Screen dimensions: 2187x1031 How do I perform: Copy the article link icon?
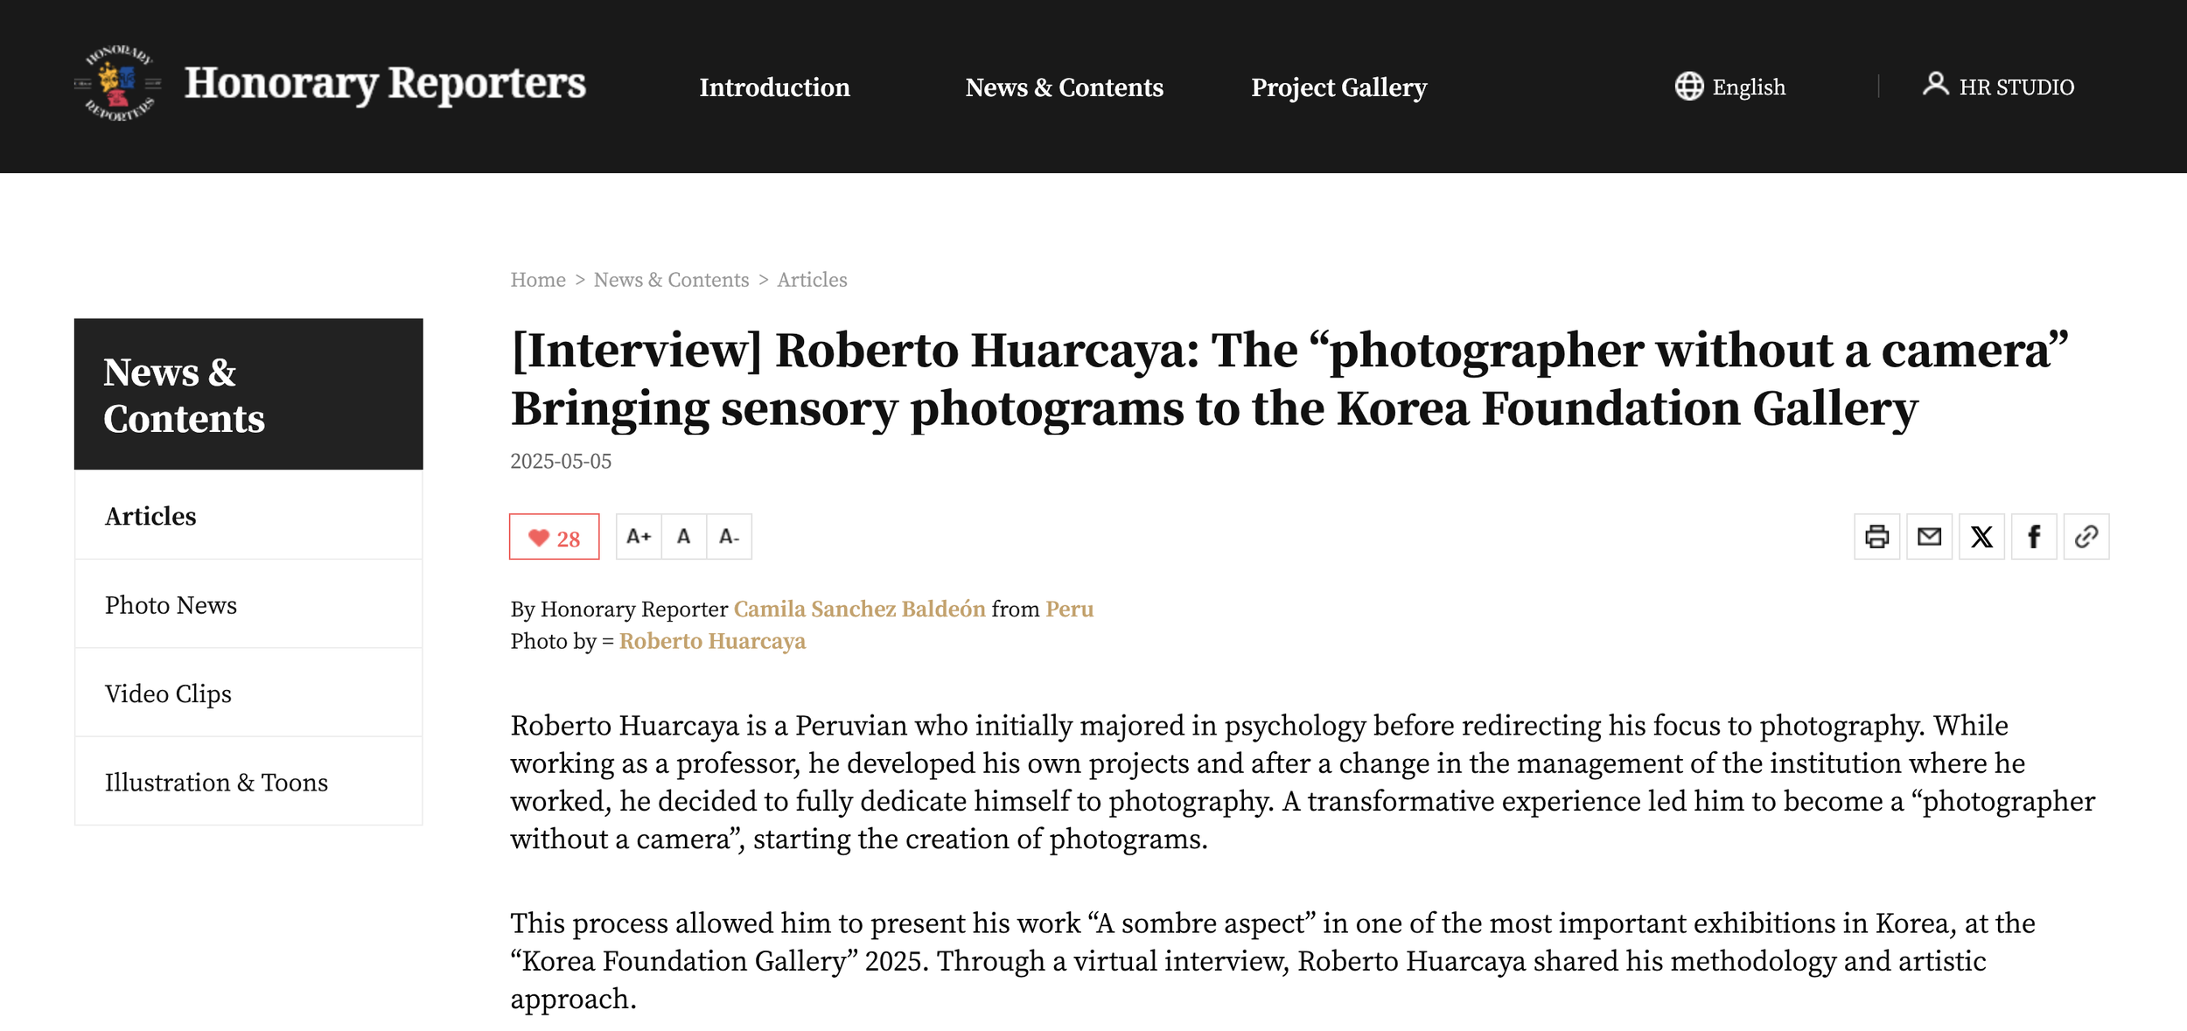click(x=2086, y=537)
